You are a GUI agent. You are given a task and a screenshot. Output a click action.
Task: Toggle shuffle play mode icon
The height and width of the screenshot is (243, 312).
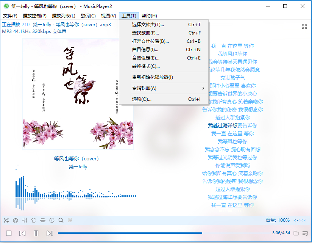[x=6, y=220]
